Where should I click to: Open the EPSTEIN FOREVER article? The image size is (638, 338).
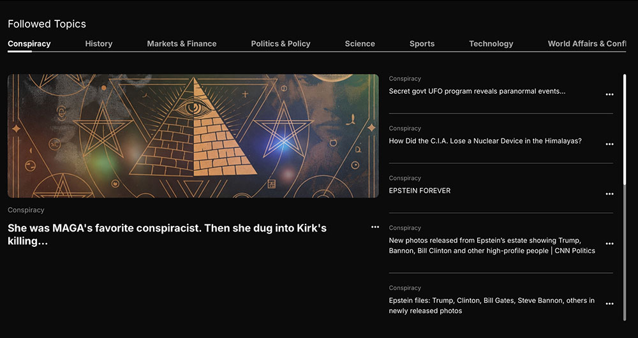point(420,191)
